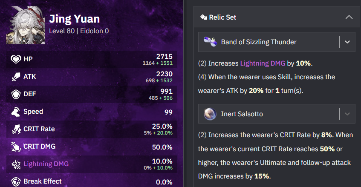Viewport: 361px width, 187px height.
Task: Select the Lightning DMG stat row
Action: pyautogui.click(x=92, y=164)
